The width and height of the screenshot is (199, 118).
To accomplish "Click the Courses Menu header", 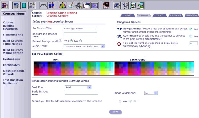I will pos(14,14).
